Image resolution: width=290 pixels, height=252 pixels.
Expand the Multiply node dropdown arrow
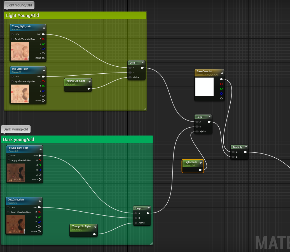(246, 147)
